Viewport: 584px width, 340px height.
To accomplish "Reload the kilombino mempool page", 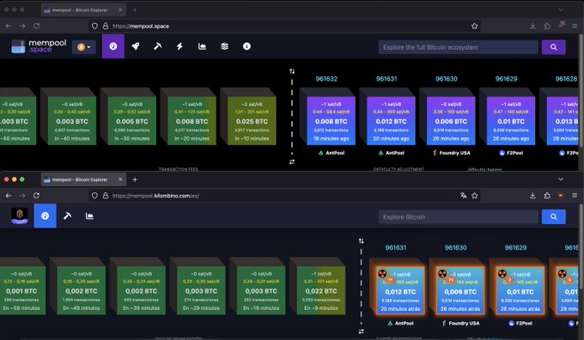I will (36, 196).
